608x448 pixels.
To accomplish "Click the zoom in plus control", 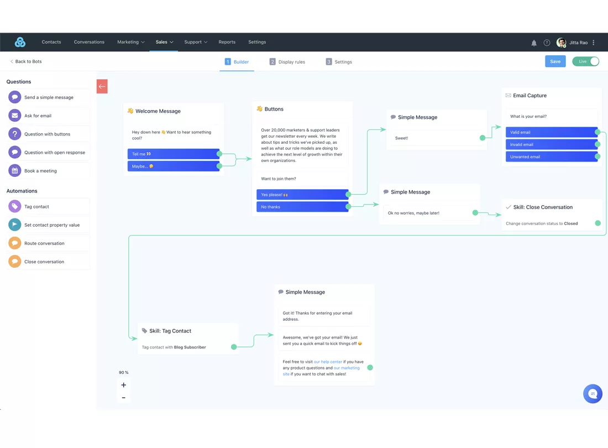I will [x=123, y=385].
